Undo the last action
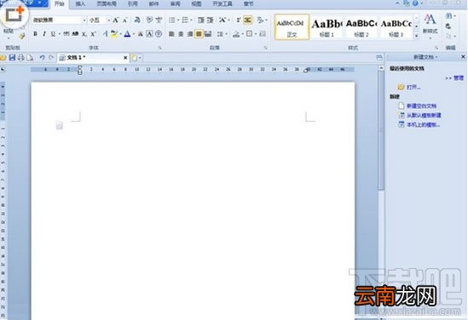Screen dimensions: 468x320 tap(42, 58)
